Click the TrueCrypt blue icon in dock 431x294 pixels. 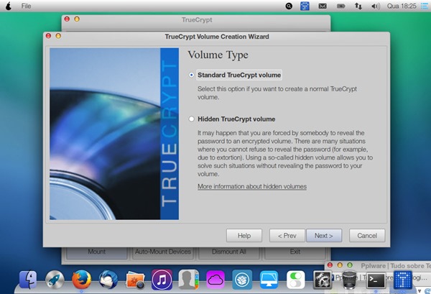tap(403, 280)
